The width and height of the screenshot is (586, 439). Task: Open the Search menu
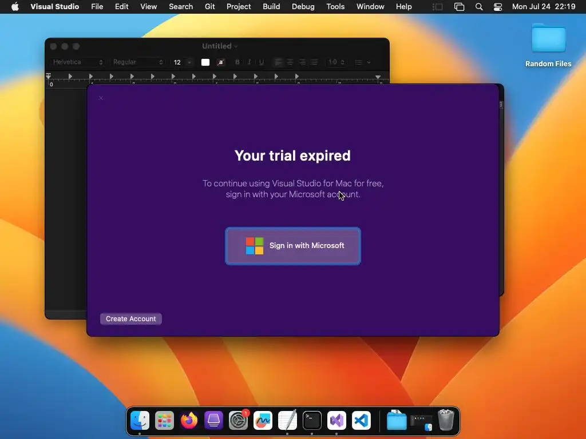click(x=181, y=7)
